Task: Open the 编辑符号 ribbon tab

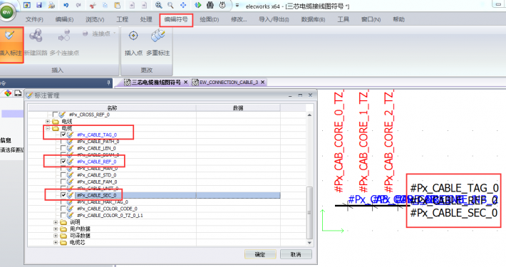Action: coord(176,20)
